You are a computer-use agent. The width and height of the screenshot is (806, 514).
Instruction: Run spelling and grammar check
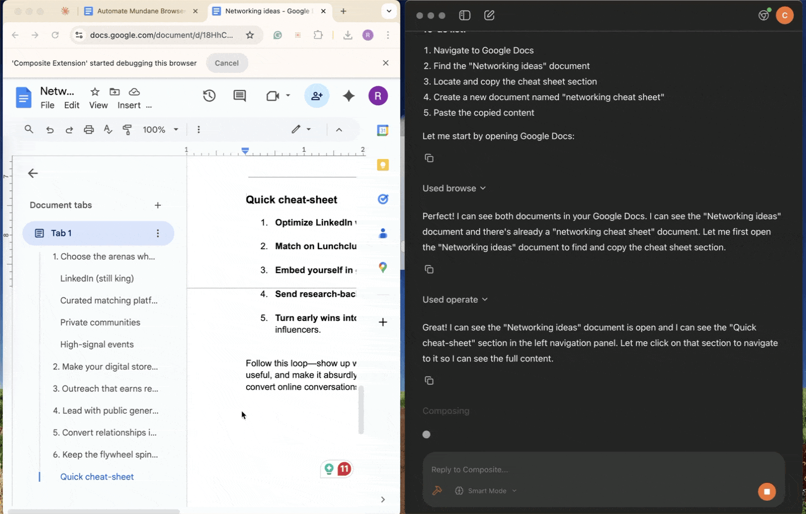108,130
